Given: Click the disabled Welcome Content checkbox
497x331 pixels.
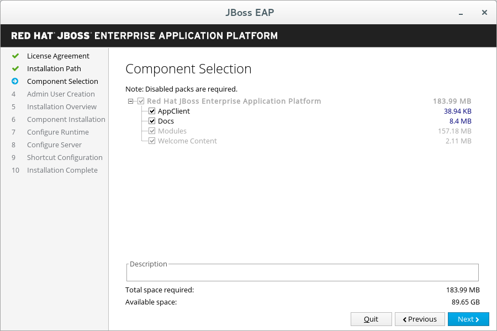Looking at the screenshot, I should (x=152, y=141).
